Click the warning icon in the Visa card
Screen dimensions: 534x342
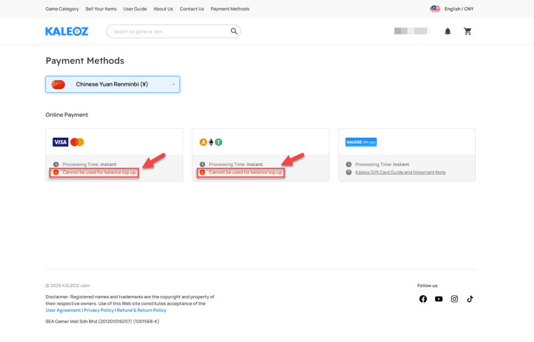click(x=56, y=172)
